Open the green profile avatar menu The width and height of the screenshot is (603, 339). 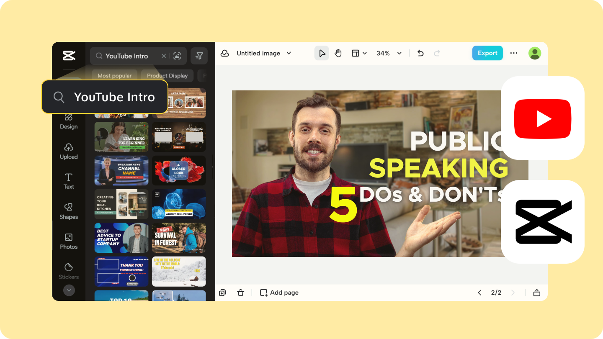(535, 53)
